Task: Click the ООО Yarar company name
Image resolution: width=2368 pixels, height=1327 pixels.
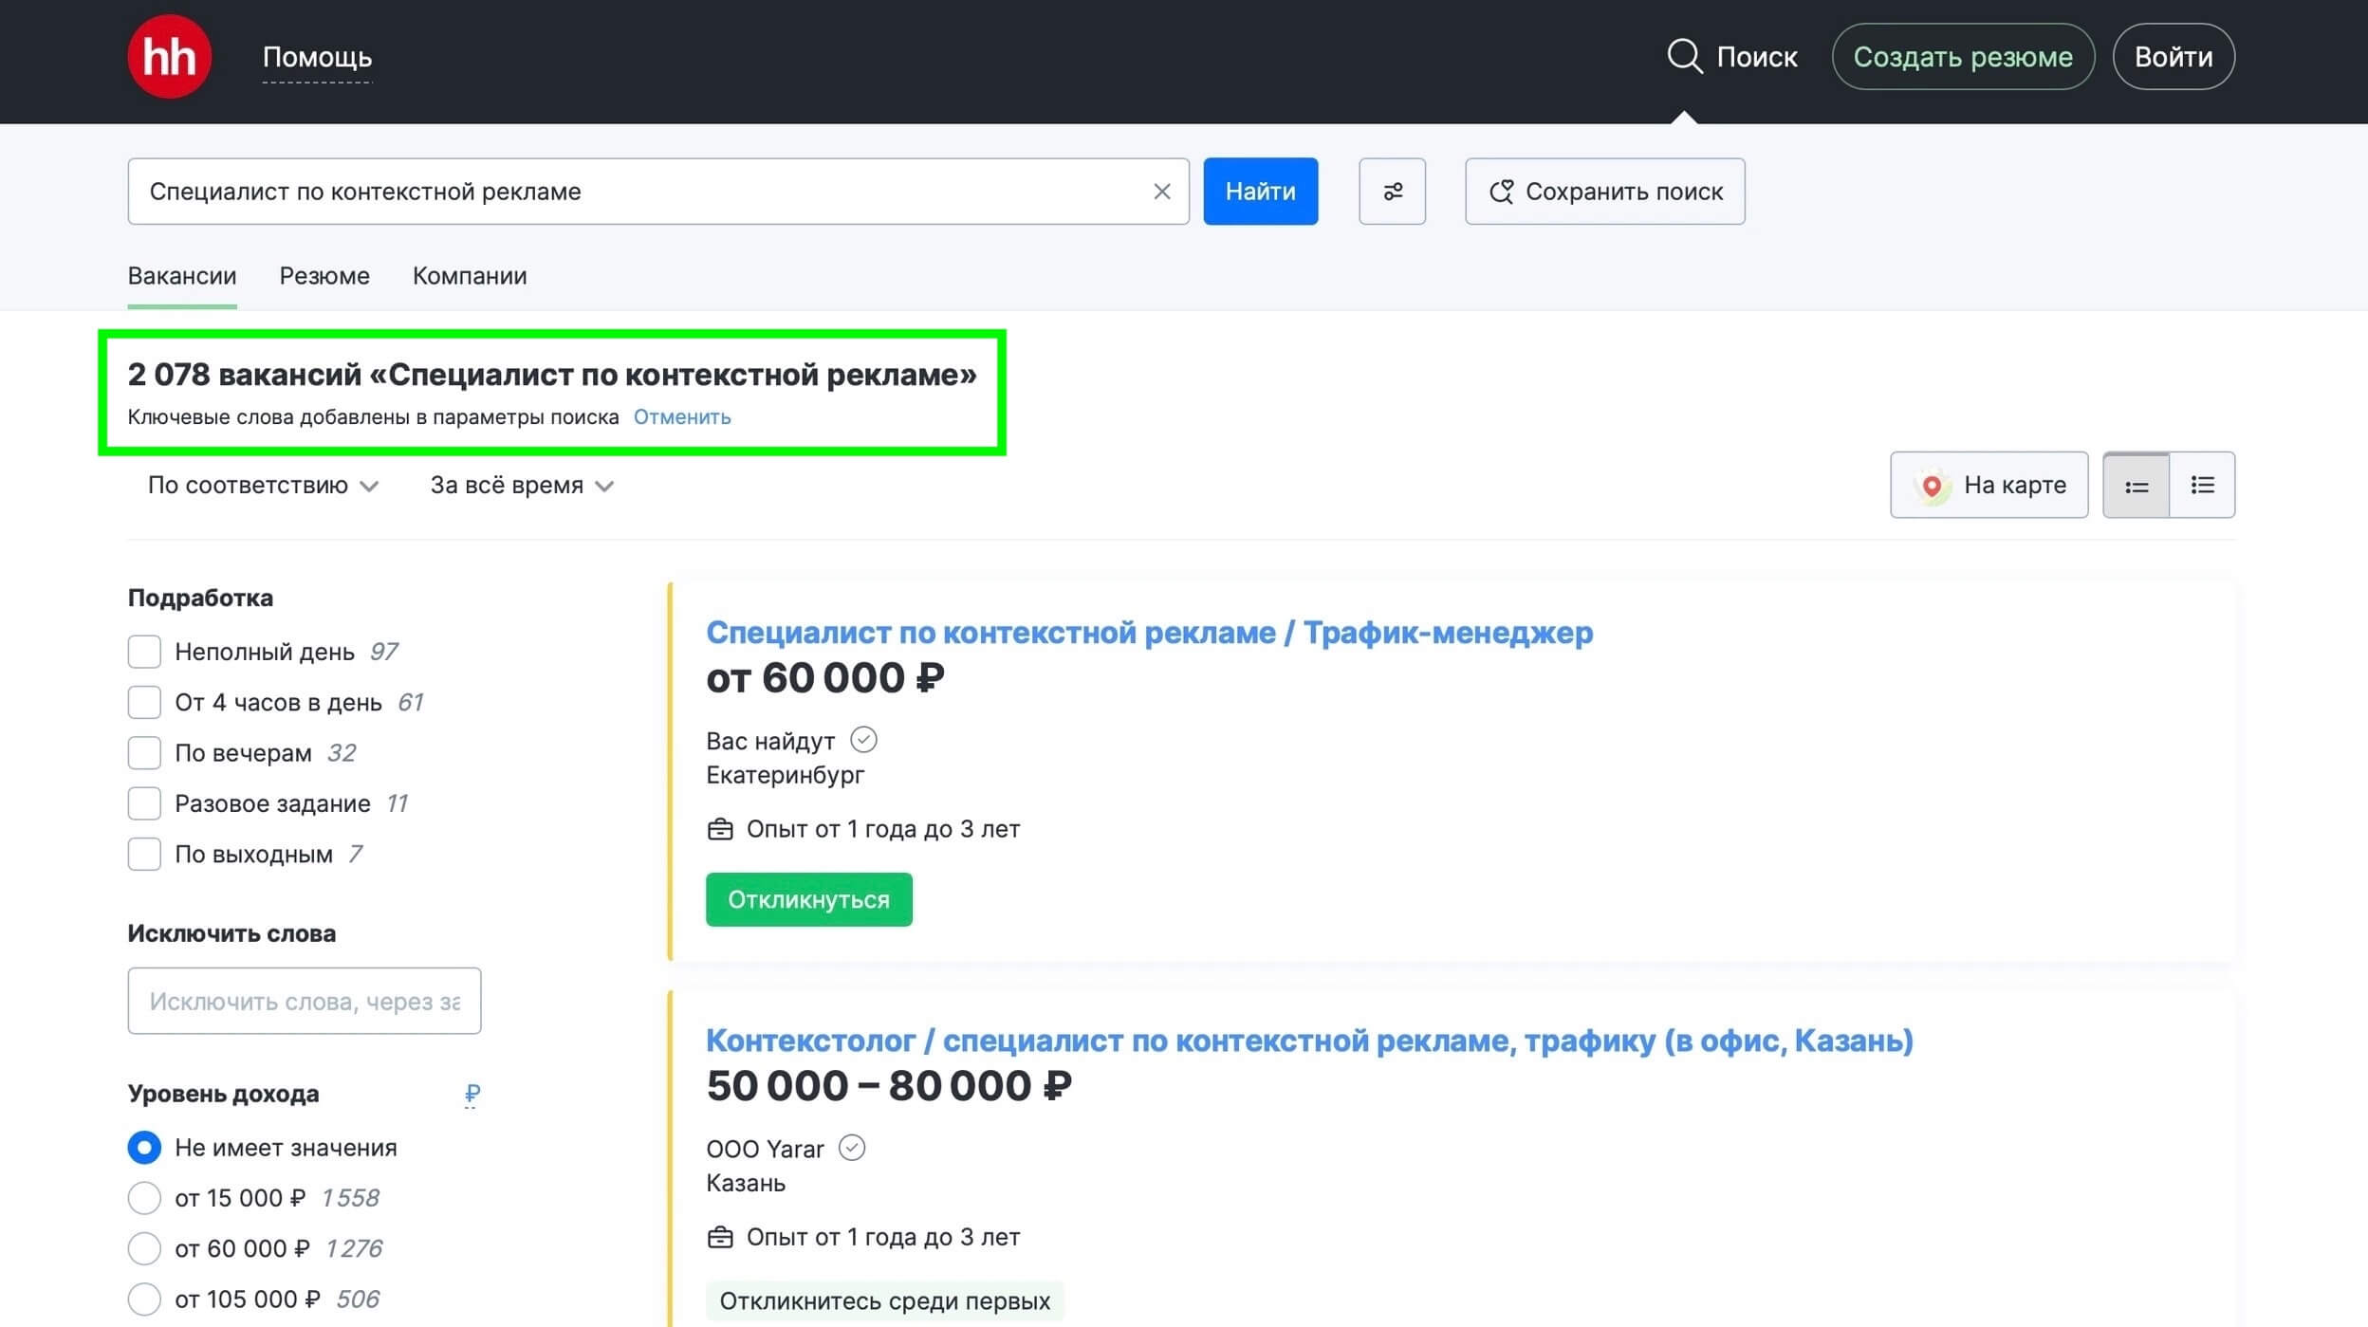Action: point(765,1149)
